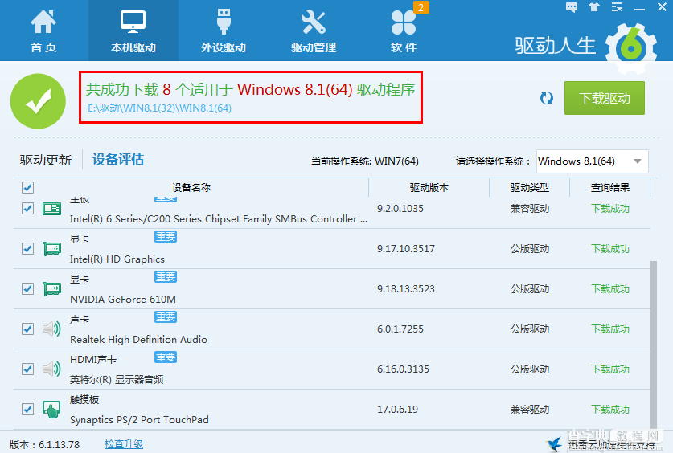The height and width of the screenshot is (453, 673).
Task: Uncheck the select-all checkbox in header
Action: 27,188
